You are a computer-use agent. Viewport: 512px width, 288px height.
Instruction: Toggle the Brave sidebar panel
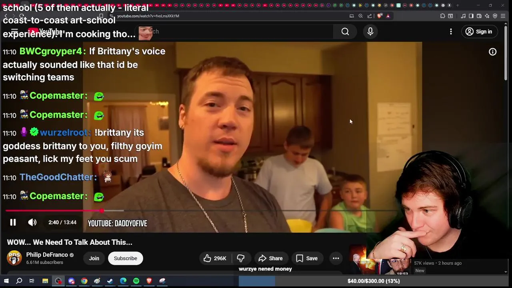click(471, 16)
